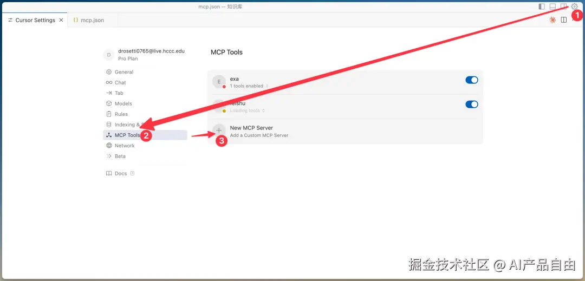Click the Rules clipboard icon
585x281 pixels.
[x=109, y=114]
